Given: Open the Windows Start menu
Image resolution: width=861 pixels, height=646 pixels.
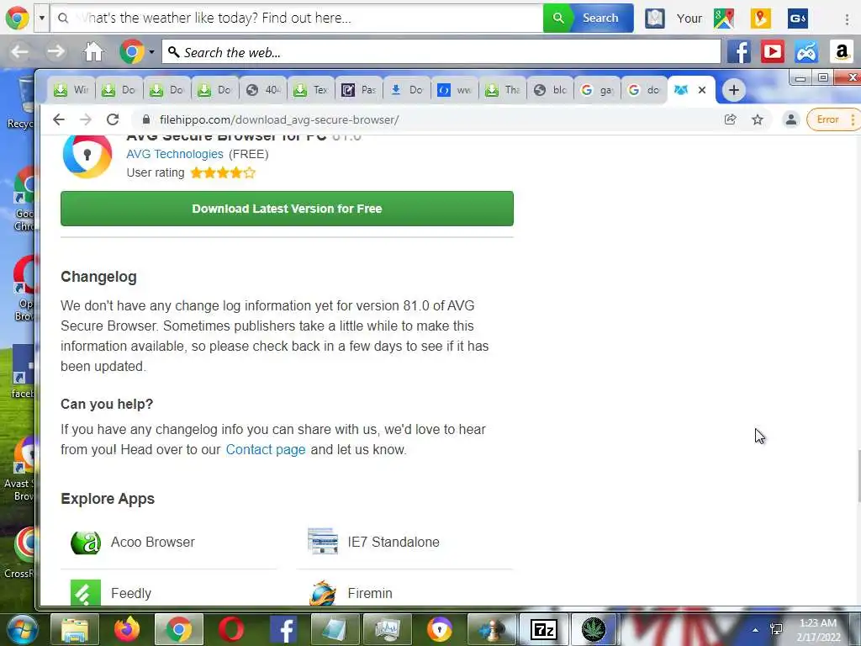Looking at the screenshot, I should [x=22, y=629].
